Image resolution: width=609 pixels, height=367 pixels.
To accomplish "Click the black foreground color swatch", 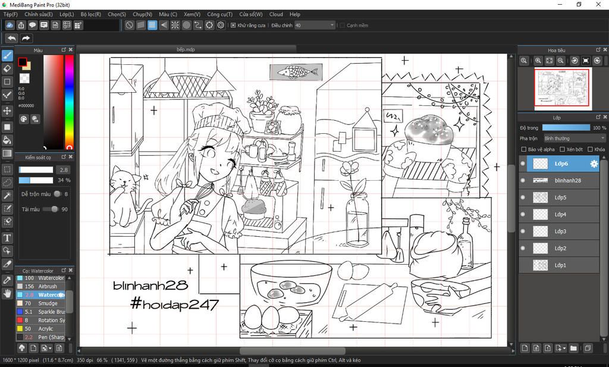I will click(23, 62).
